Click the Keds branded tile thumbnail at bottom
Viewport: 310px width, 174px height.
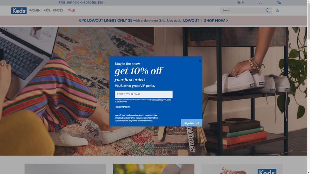click(242, 169)
